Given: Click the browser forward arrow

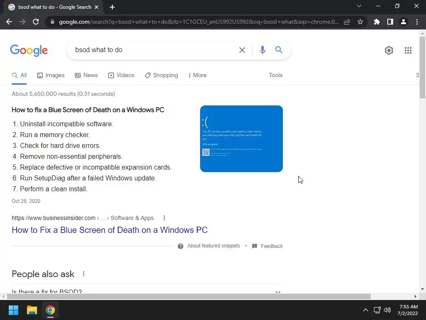Looking at the screenshot, I should (x=22, y=22).
